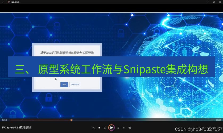The height and width of the screenshot is (133, 223).
Task: Go to the previous track
Action: pos(99,128)
